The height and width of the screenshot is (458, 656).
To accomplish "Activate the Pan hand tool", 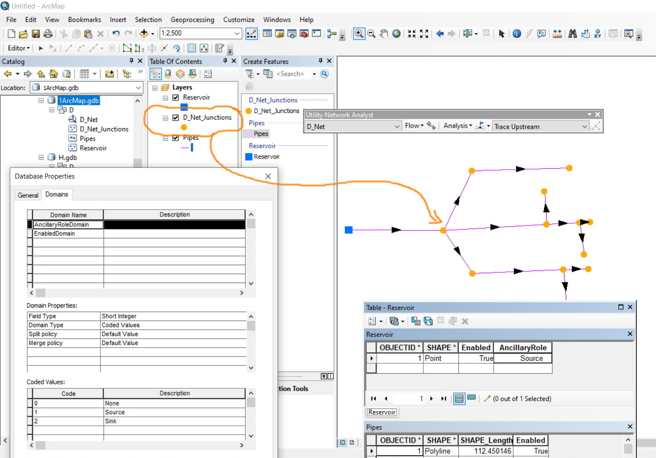I will tap(384, 33).
